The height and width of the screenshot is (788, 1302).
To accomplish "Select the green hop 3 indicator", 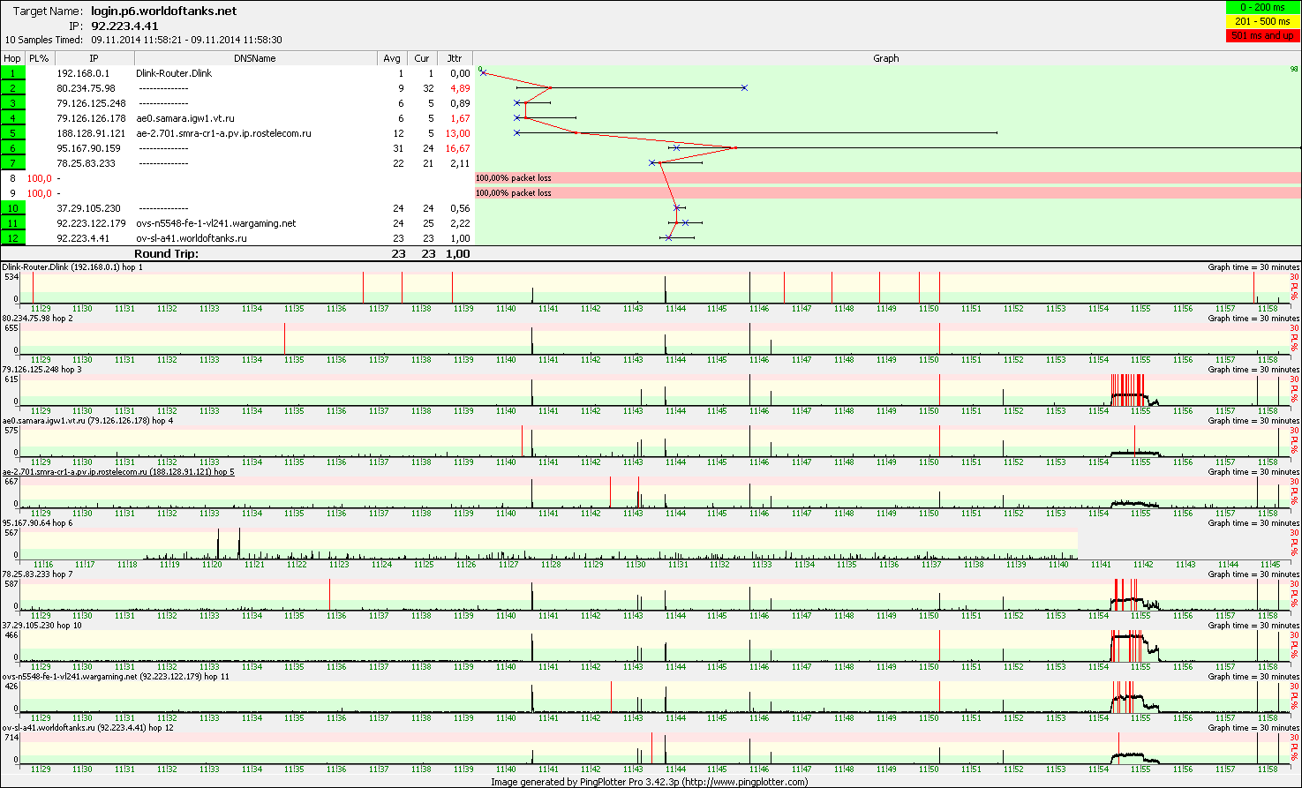I will pos(13,103).
